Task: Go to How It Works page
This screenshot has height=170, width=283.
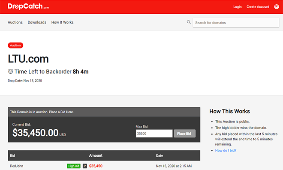Action: (x=63, y=22)
